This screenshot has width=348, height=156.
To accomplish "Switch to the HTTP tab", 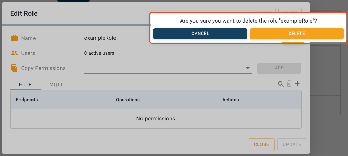I will (26, 84).
